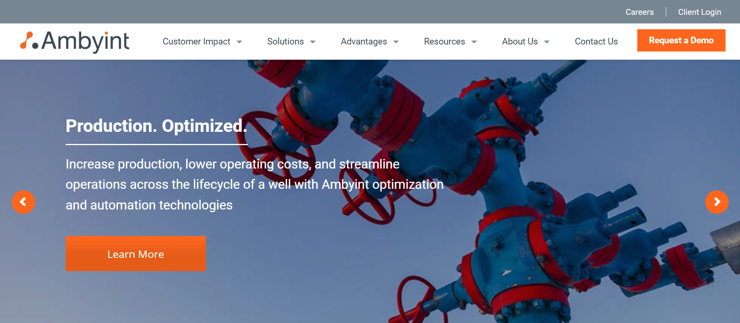The width and height of the screenshot is (740, 323).
Task: Open the Customer Impact menu
Action: pyautogui.click(x=197, y=41)
